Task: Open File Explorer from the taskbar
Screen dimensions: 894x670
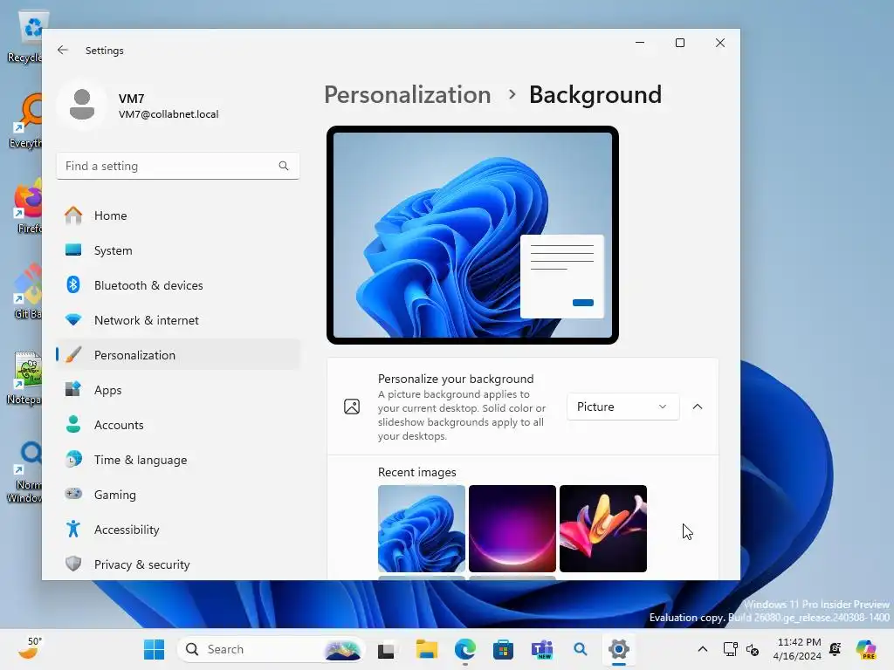Action: click(x=426, y=649)
